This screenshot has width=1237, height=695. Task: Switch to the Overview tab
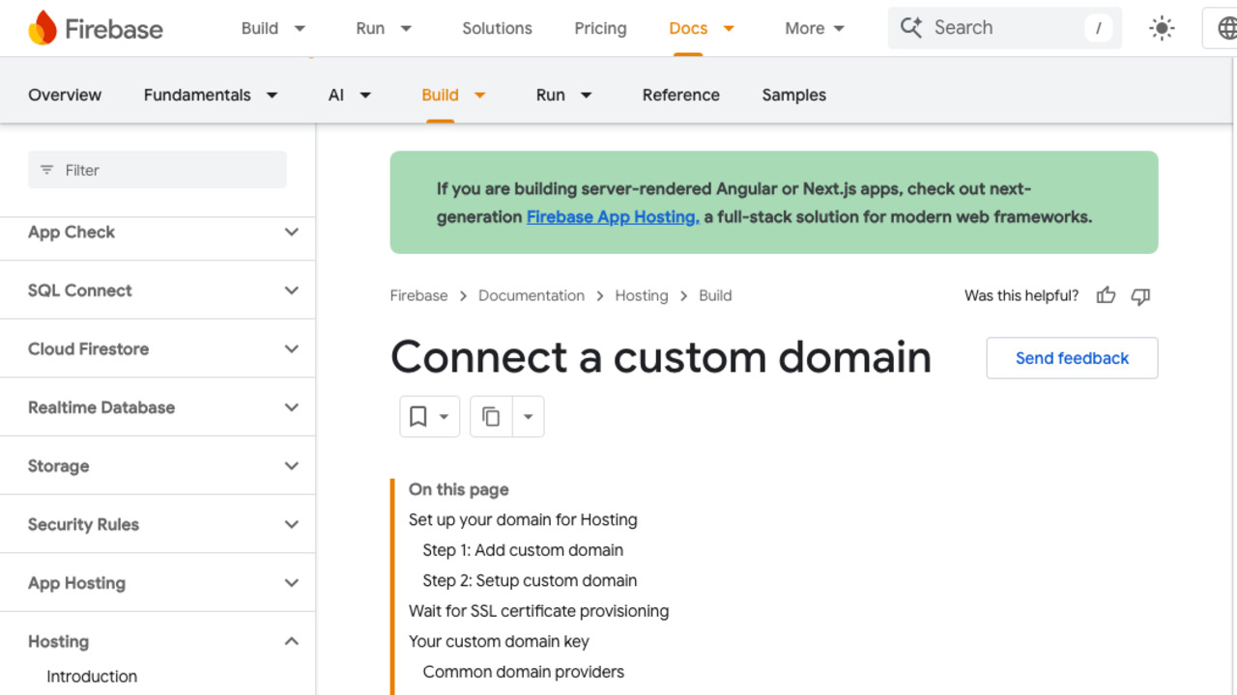65,95
